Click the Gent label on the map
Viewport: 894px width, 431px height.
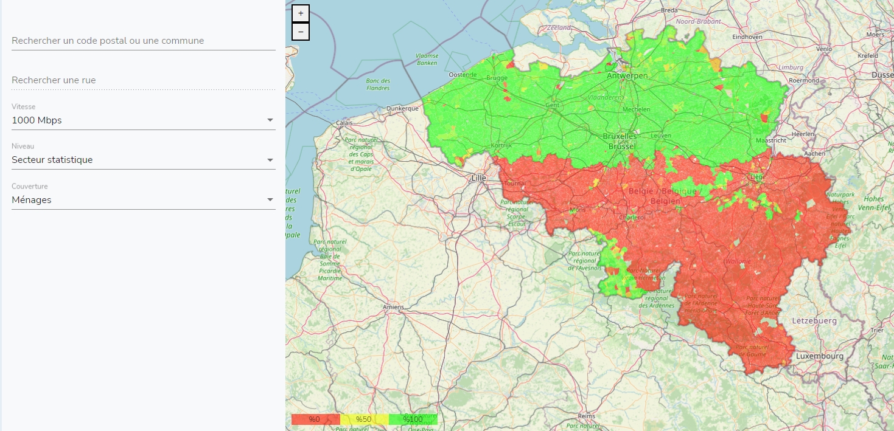[553, 105]
